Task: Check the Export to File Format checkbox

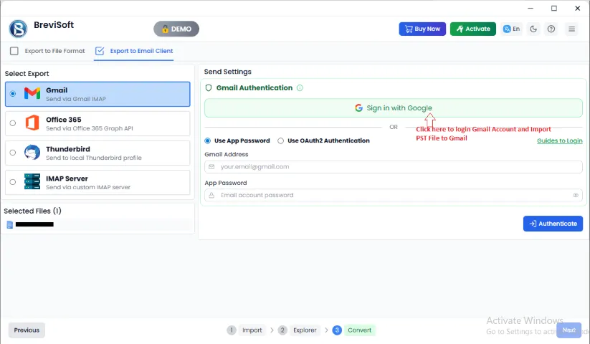Action: coord(14,51)
